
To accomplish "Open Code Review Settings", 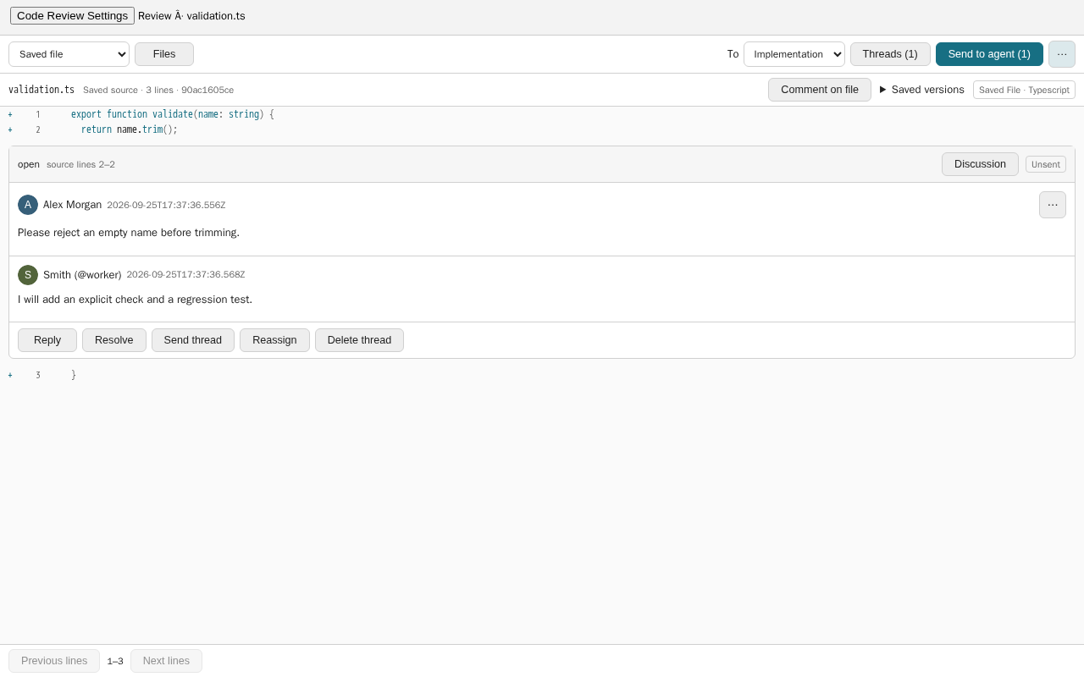I will 72,15.
